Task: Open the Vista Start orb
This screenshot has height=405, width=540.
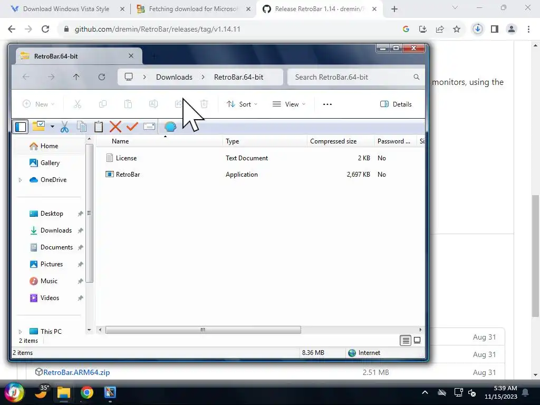Action: (x=14, y=392)
